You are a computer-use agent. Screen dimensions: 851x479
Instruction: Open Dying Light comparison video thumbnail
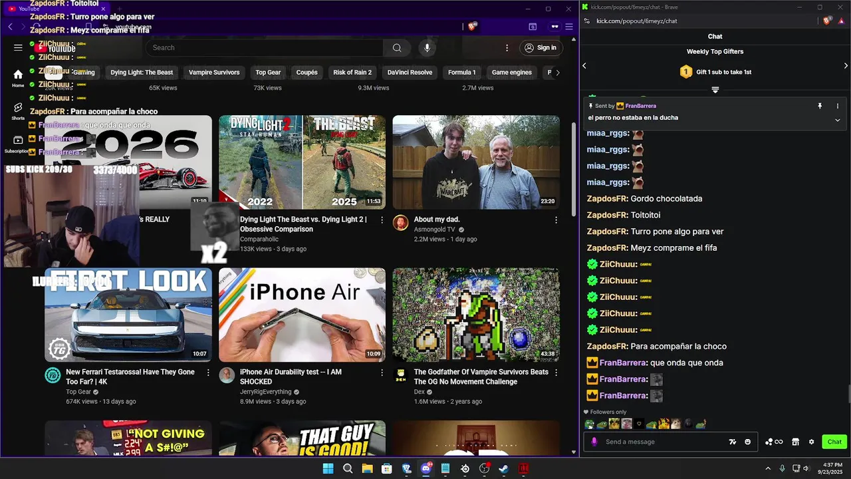302,162
